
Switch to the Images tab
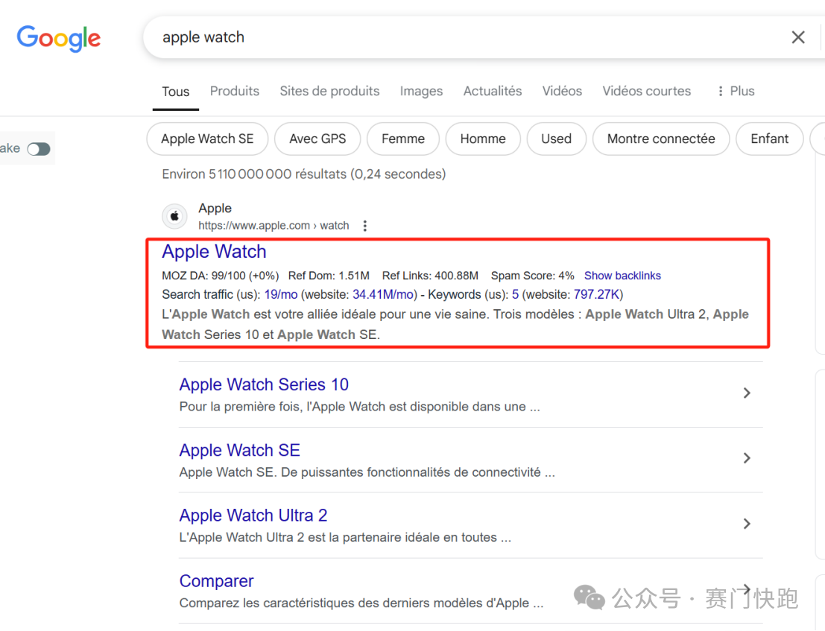click(x=421, y=92)
